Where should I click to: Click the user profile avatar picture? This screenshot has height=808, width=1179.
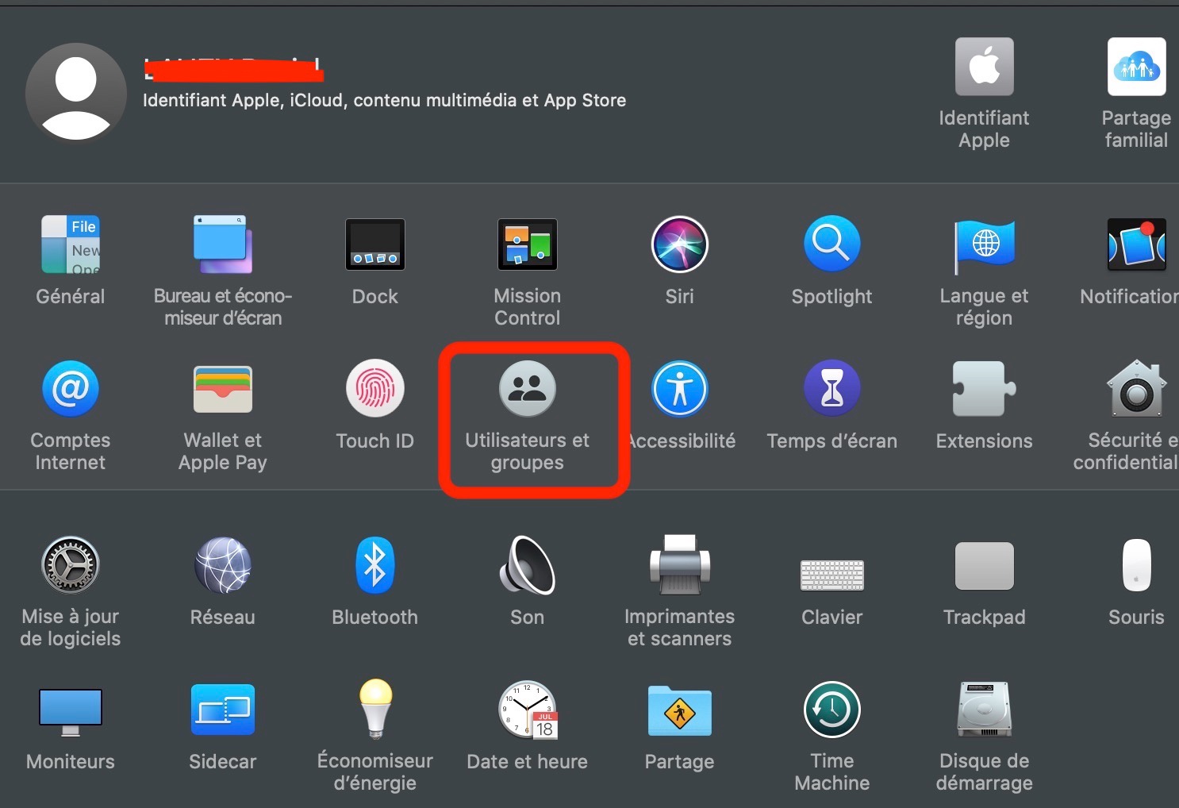tap(76, 94)
